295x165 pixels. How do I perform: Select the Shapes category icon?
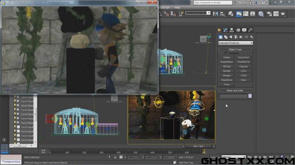click(x=226, y=37)
